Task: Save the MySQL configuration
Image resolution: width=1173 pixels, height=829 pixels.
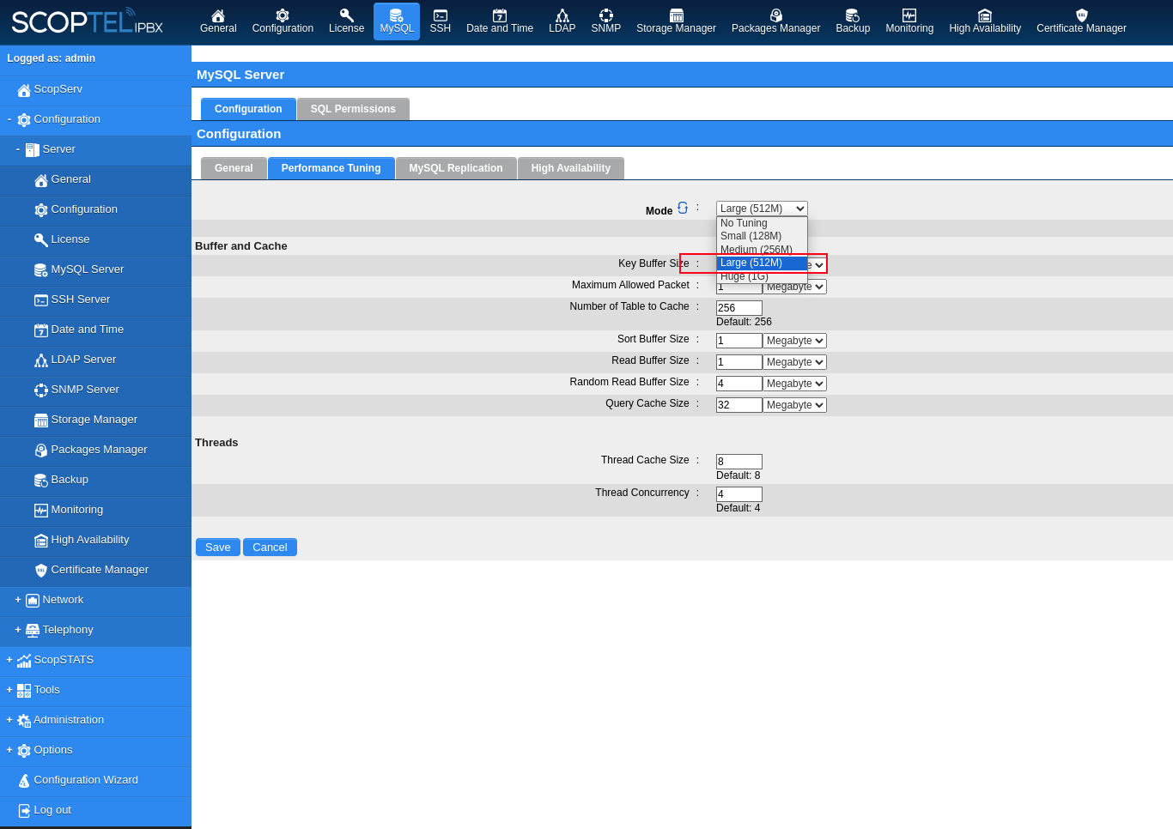Action: 218,548
